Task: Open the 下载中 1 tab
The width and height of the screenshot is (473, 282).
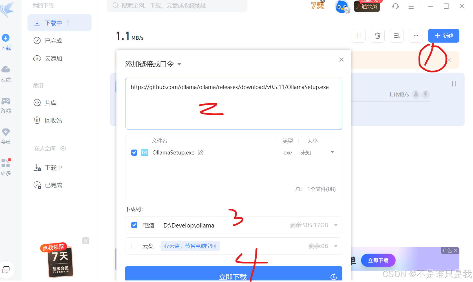Action: 59,23
